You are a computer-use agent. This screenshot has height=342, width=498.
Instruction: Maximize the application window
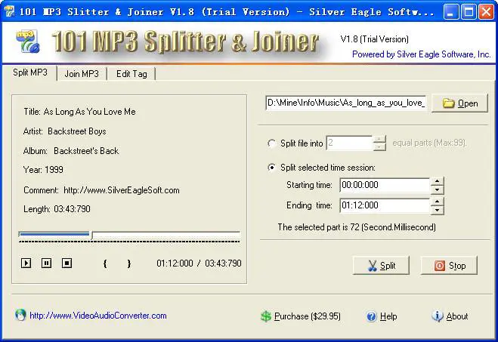pos(469,12)
